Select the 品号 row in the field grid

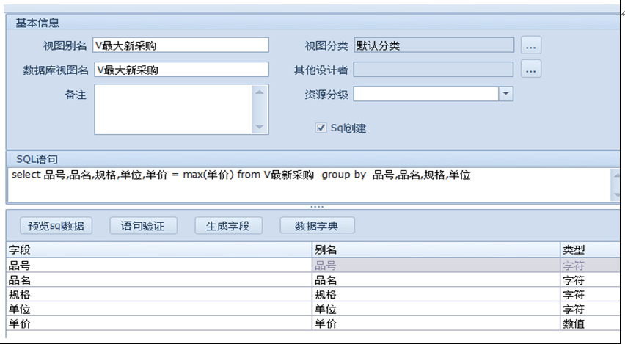click(158, 266)
